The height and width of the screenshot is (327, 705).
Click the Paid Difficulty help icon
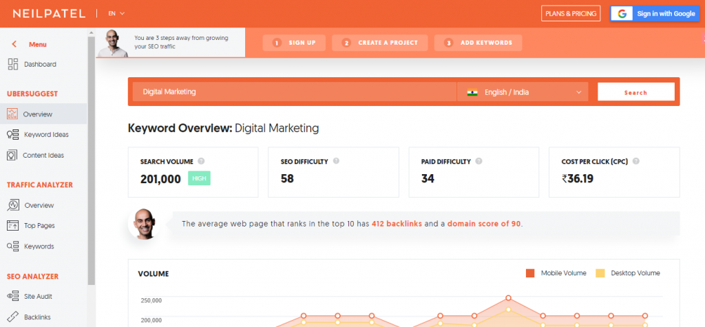(x=479, y=161)
